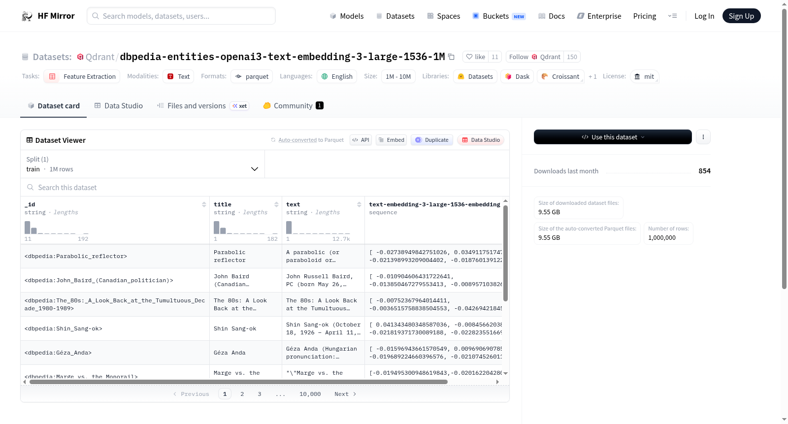This screenshot has height=424, width=788.
Task: Duplicate this dataset
Action: (432, 140)
